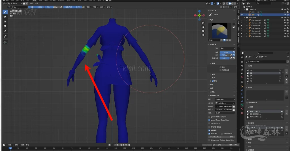Collapse the 4a2b2eca collection

pyautogui.click(x=244, y=17)
